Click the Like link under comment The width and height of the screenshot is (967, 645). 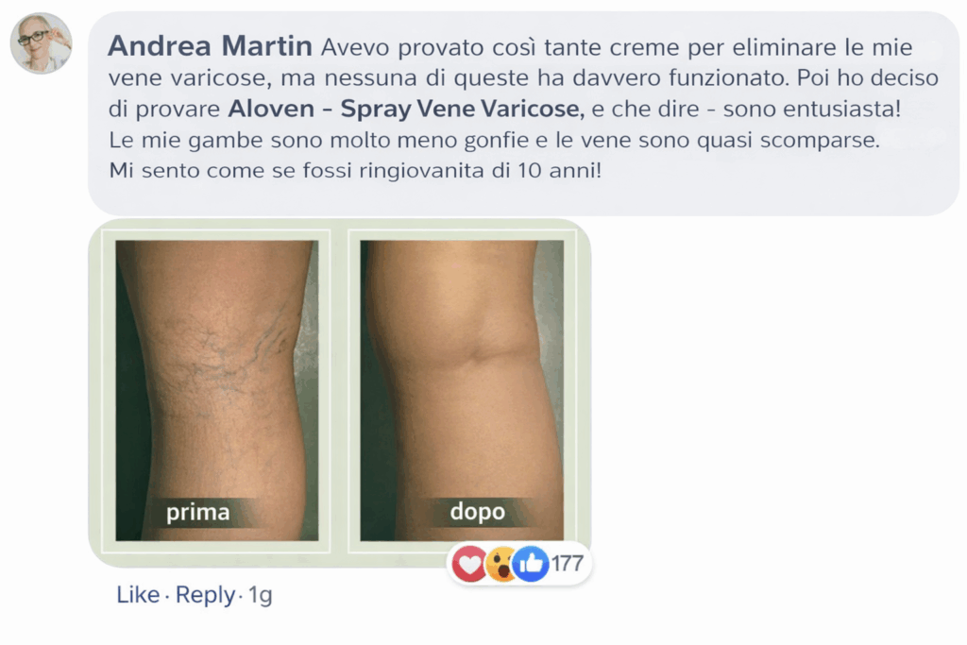(x=138, y=595)
